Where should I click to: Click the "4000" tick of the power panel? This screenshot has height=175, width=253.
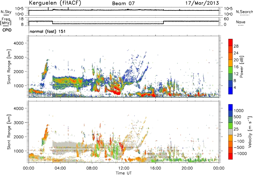click(18, 43)
